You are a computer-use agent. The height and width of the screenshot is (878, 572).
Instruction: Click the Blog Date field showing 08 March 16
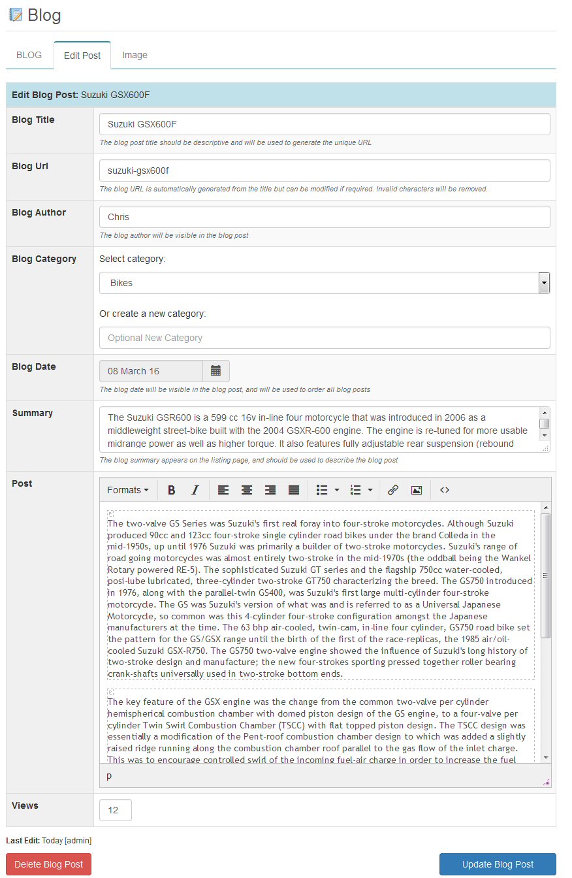151,371
